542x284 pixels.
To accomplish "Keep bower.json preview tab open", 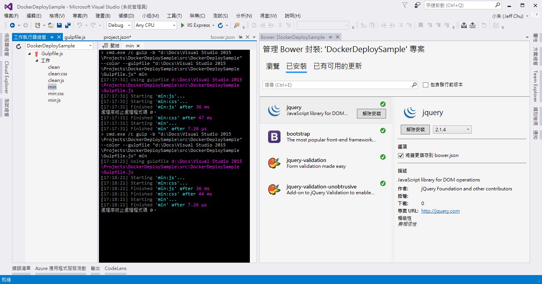I will [240, 37].
